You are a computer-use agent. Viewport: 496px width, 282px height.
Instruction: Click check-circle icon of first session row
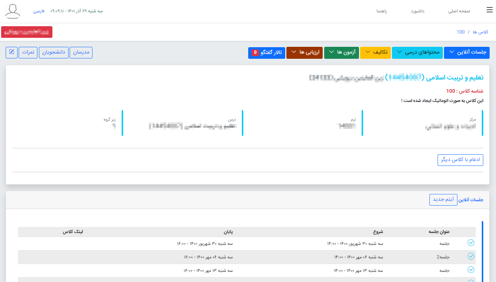click(471, 243)
